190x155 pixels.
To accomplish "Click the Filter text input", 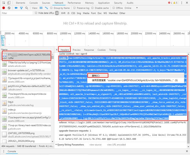I will (x=17, y=13).
